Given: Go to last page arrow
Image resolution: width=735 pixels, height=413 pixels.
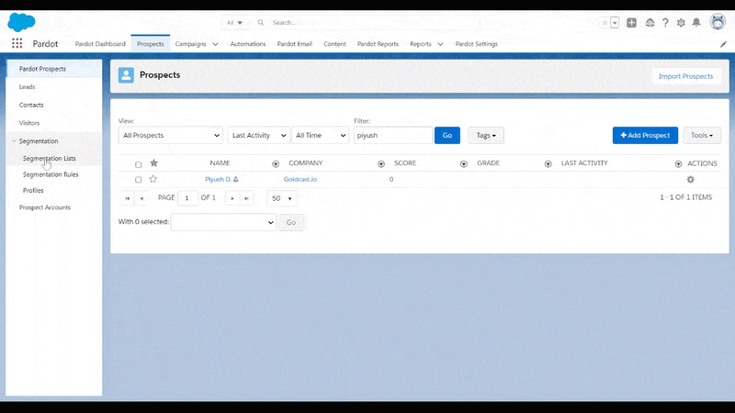Looking at the screenshot, I should tap(246, 198).
